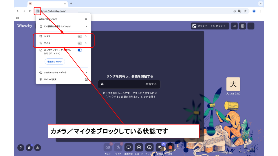Open Whereby settings gear icon

point(243,26)
